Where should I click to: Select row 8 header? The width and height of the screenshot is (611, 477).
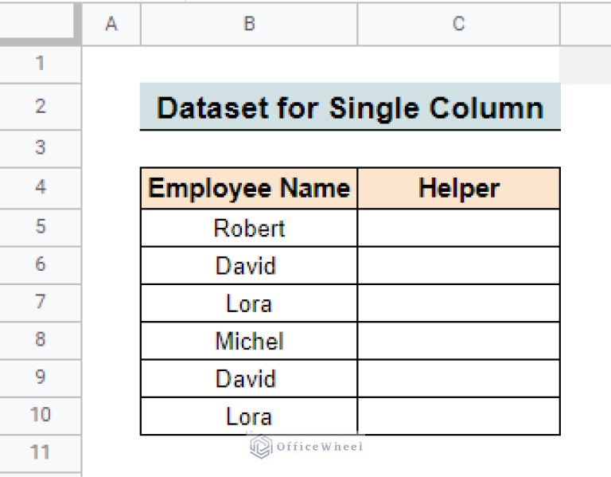coord(41,341)
